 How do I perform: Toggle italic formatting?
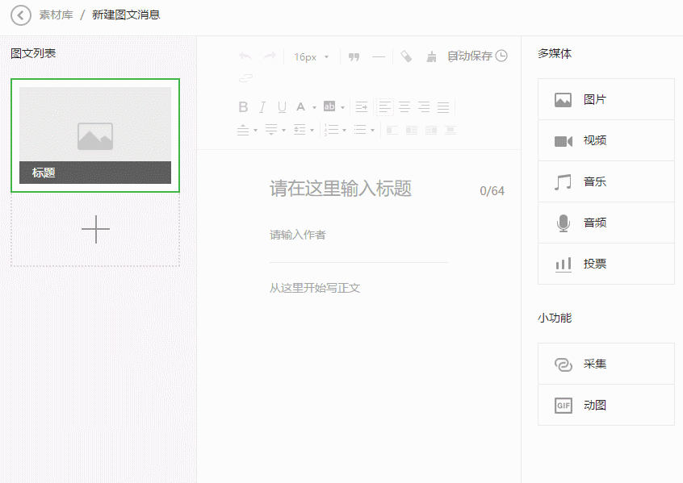coord(262,106)
